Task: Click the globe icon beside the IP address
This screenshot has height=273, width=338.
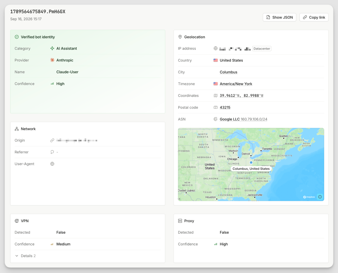Action: click(x=215, y=48)
